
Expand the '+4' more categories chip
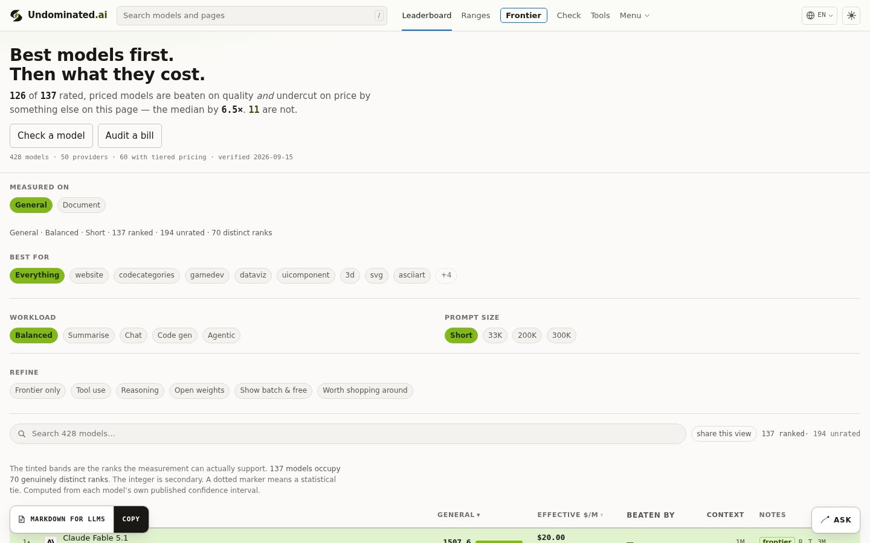[x=446, y=275]
